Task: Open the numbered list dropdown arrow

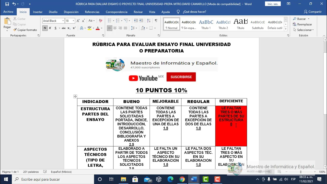Action: [x=122, y=21]
